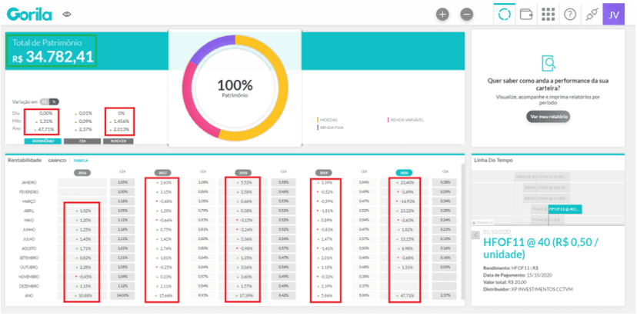The width and height of the screenshot is (637, 316).
Task: Toggle the eye icon to hide values
Action: tap(67, 15)
